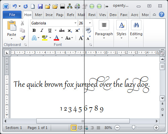Switch to the References tab

[x=70, y=15]
